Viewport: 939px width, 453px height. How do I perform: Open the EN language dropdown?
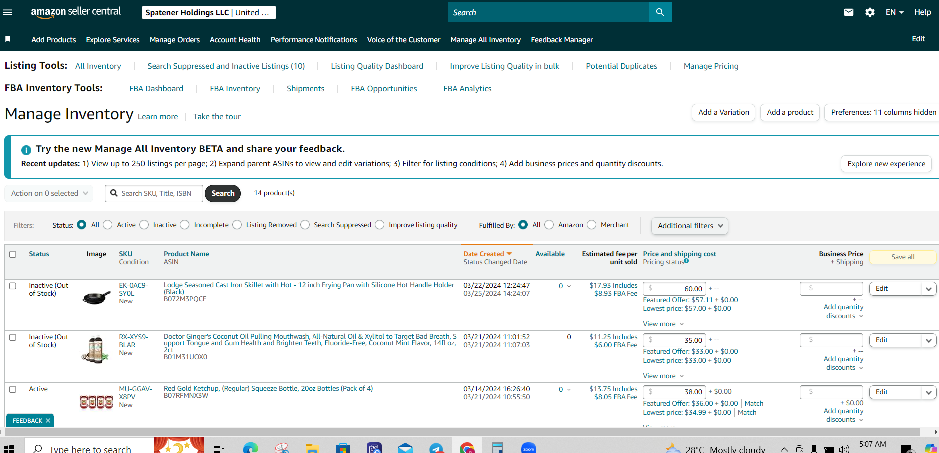click(x=894, y=12)
